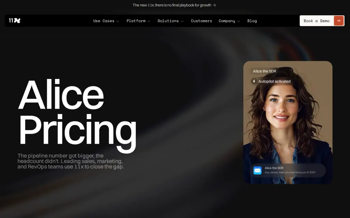
Task: Open the Use Cases menu
Action: click(x=106, y=21)
